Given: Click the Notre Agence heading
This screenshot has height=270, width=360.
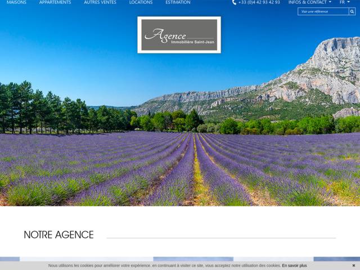Looking at the screenshot, I should pos(58,235).
